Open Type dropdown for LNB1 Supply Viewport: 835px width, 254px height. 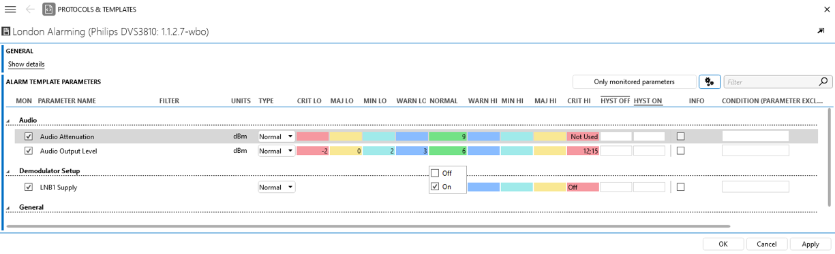coord(276,187)
